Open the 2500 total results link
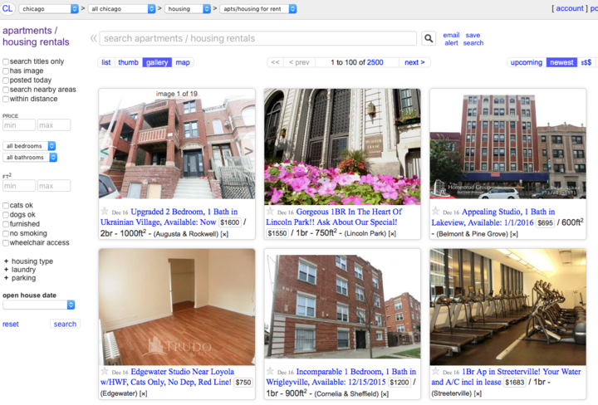 point(375,62)
